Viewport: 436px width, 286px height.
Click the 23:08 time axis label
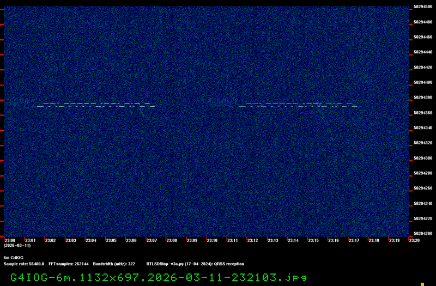coord(172,240)
